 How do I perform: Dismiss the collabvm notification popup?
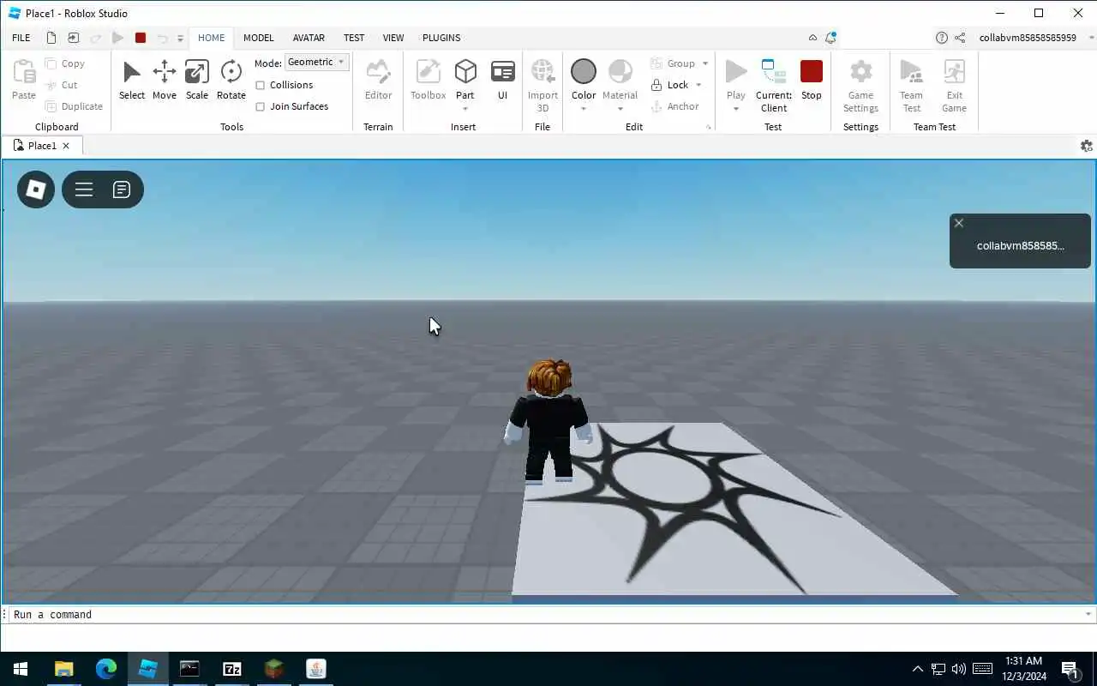click(x=959, y=223)
